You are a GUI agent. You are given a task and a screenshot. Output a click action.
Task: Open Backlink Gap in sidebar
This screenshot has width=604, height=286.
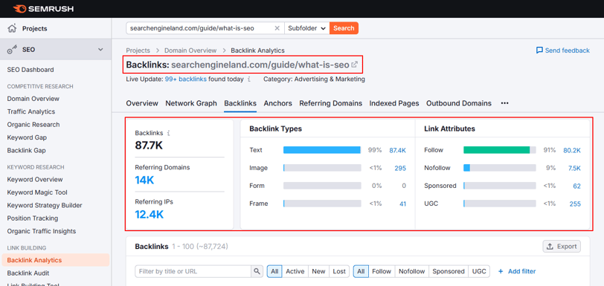pos(26,151)
